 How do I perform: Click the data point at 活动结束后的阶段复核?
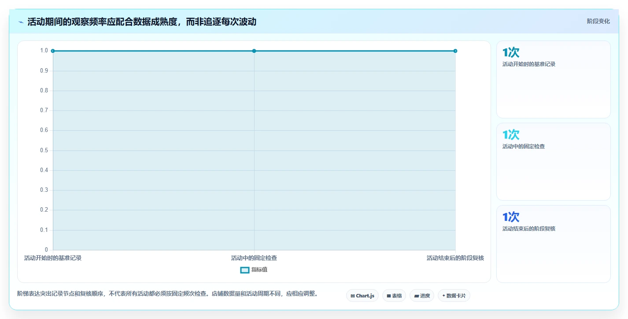click(x=455, y=51)
